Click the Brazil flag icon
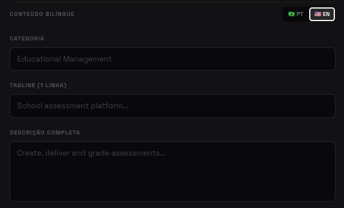Screen dimensions: 344x208 tap(292, 14)
